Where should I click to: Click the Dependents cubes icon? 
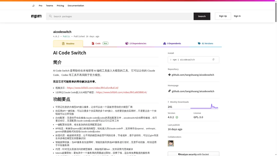(164, 43)
